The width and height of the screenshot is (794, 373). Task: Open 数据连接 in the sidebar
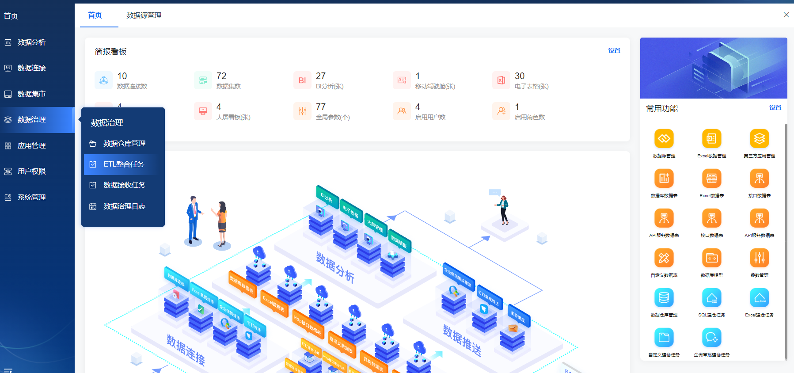[37, 68]
